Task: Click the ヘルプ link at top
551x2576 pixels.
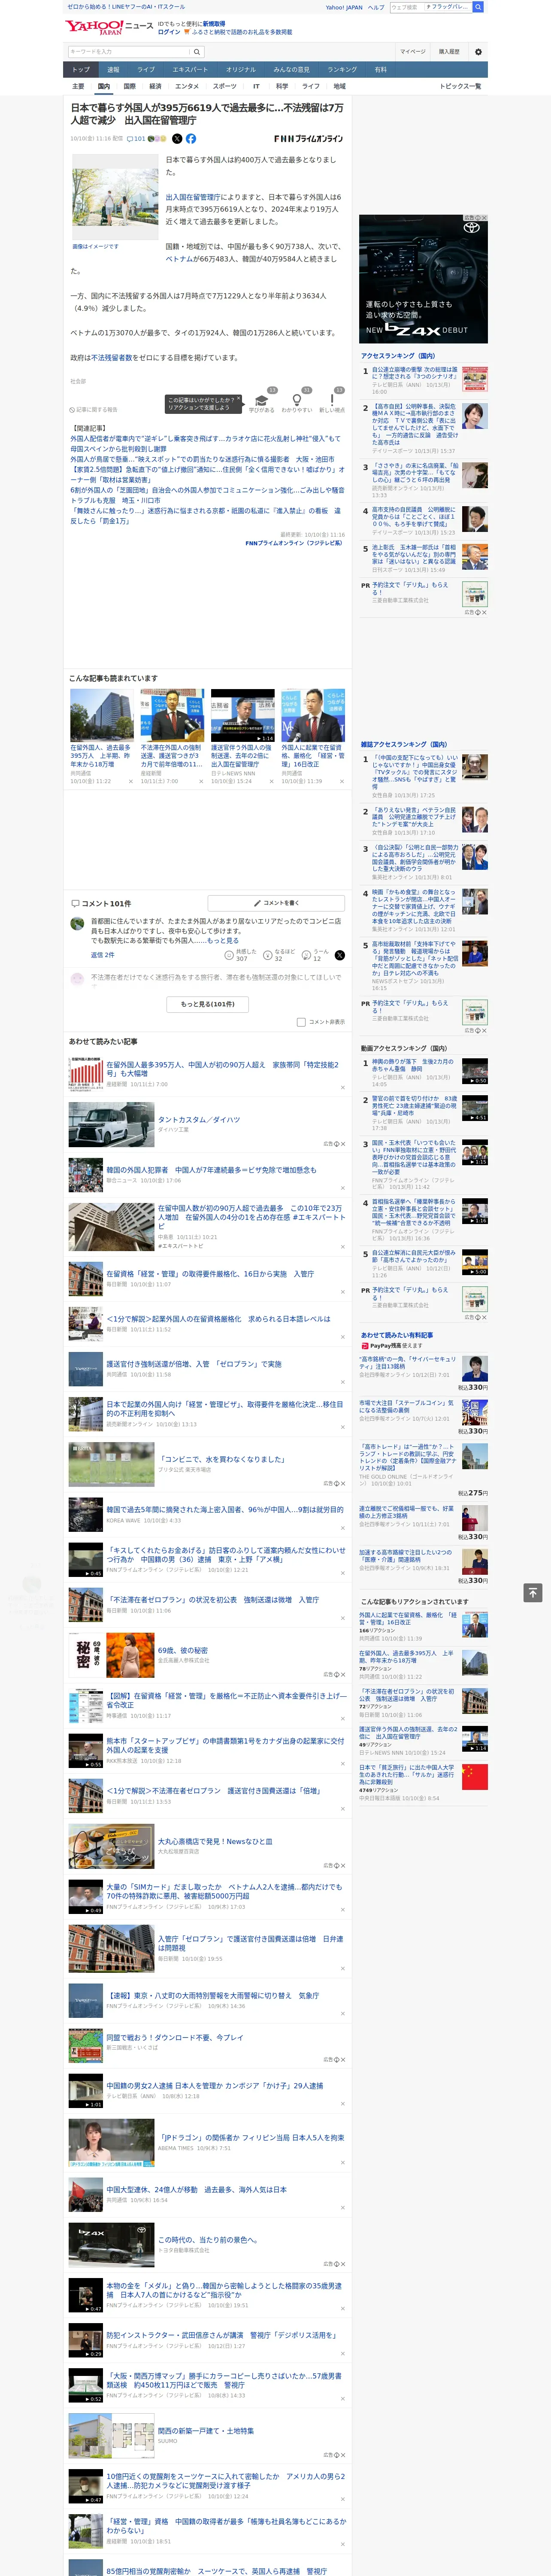Action: click(376, 7)
